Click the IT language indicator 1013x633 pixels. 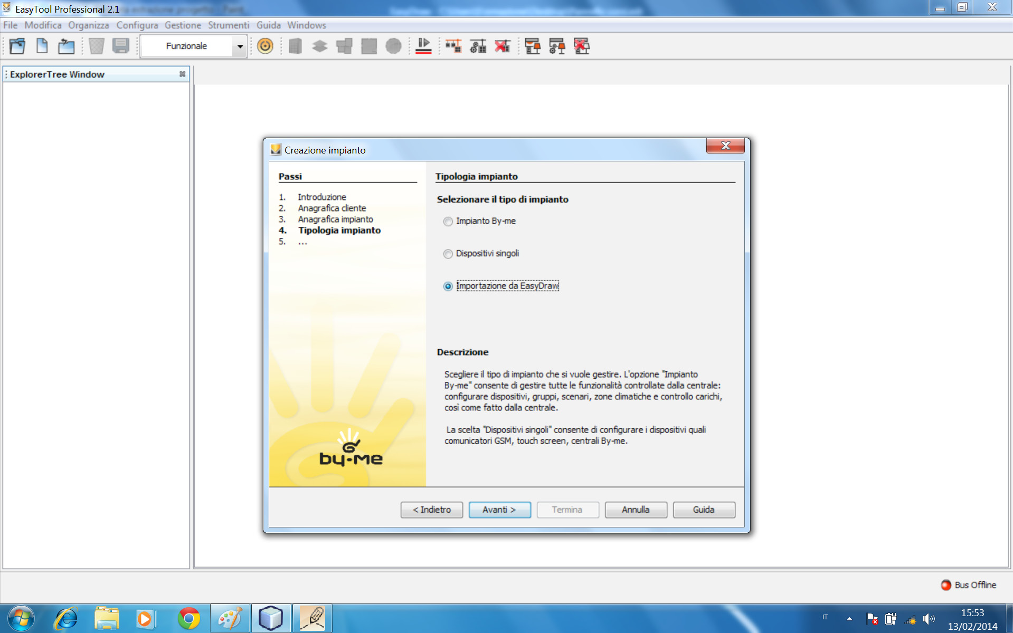[x=825, y=617]
